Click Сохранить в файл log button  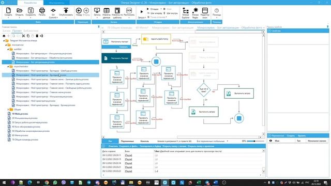[128, 146]
